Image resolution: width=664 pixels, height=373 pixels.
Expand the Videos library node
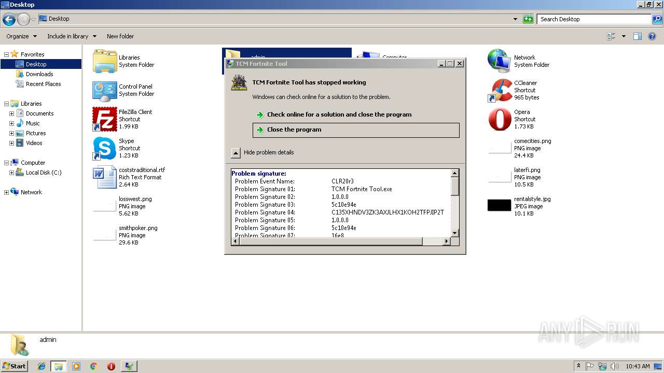[11, 143]
